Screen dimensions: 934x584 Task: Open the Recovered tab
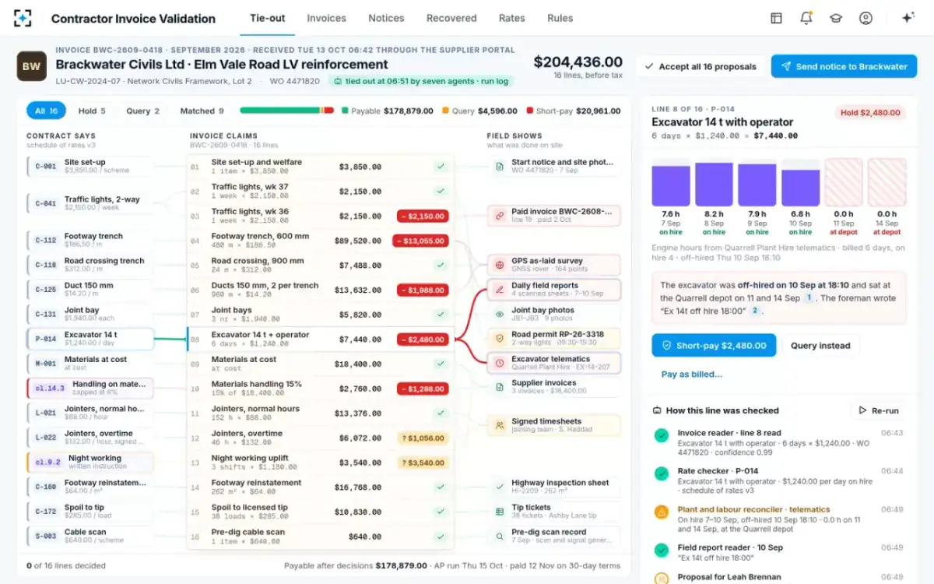pos(451,18)
